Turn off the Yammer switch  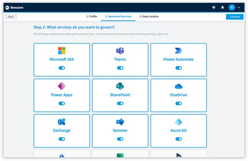pos(120,139)
